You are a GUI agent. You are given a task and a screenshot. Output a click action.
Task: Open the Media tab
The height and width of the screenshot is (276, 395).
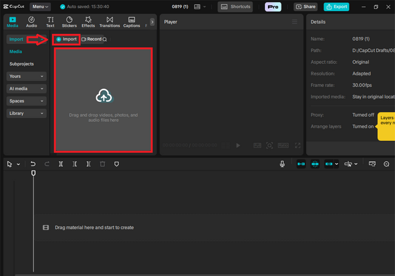[12, 22]
